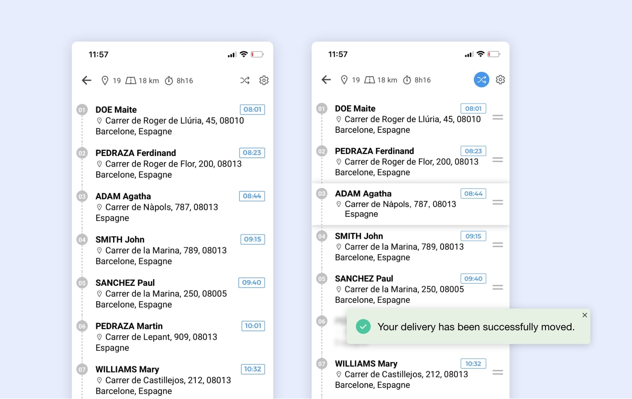Viewport: 632px width, 399px height.
Task: Tap the 19 stops pin icon on left phone
Action: tap(105, 80)
